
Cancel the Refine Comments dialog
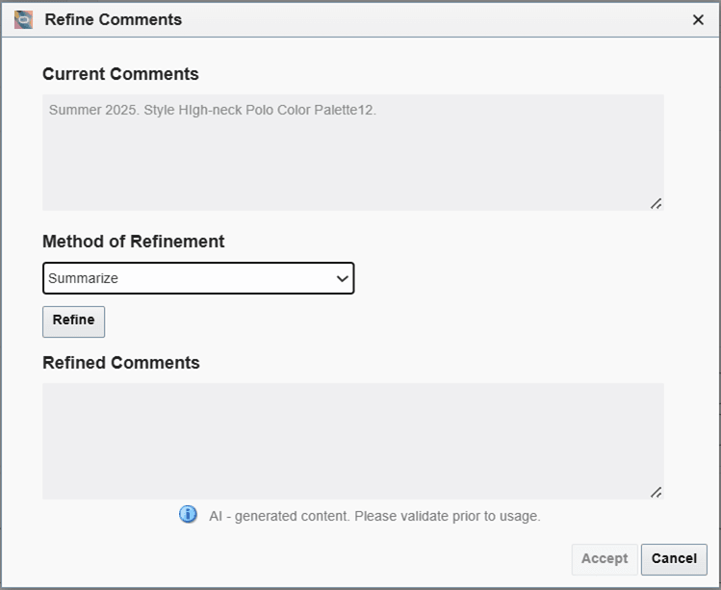(x=674, y=559)
